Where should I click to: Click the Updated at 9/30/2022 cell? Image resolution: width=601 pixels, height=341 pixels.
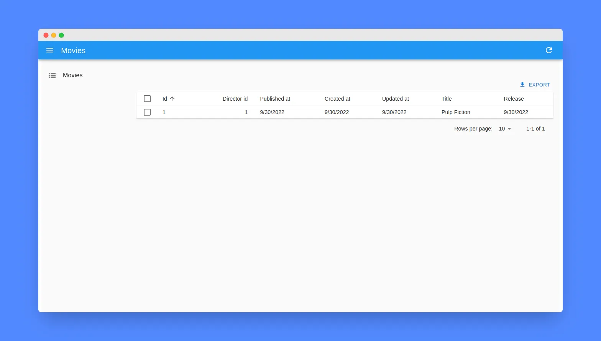tap(394, 112)
